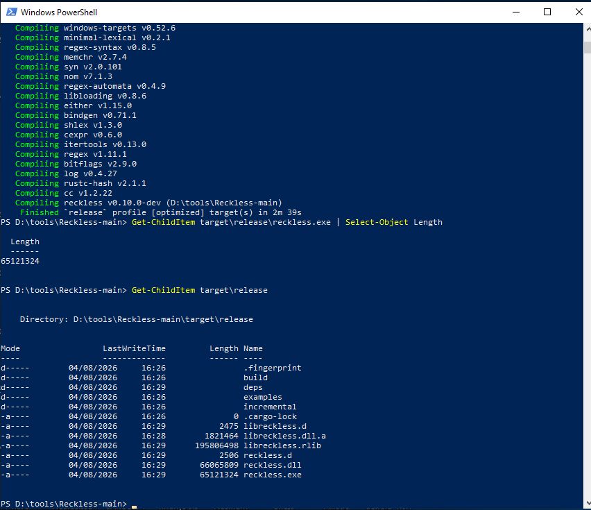The height and width of the screenshot is (510, 591).
Task: Click the 'libreckless.rlib' file name
Action: coord(282,445)
